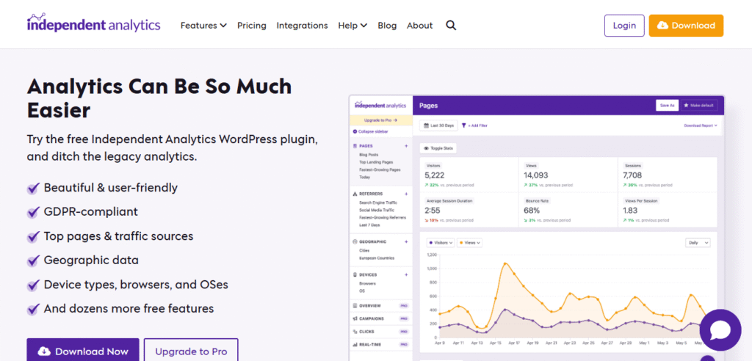
Task: Click the plus icon beside Geographic section
Action: click(x=406, y=241)
